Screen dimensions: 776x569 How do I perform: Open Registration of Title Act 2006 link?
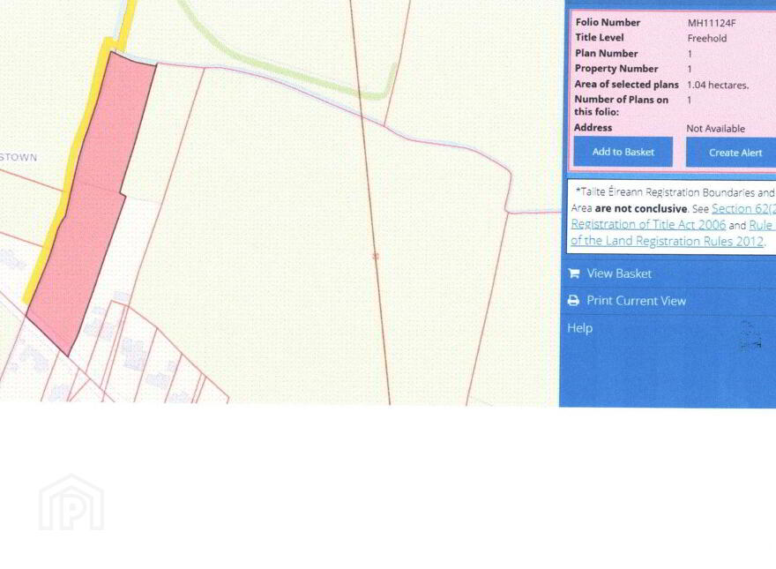[648, 224]
